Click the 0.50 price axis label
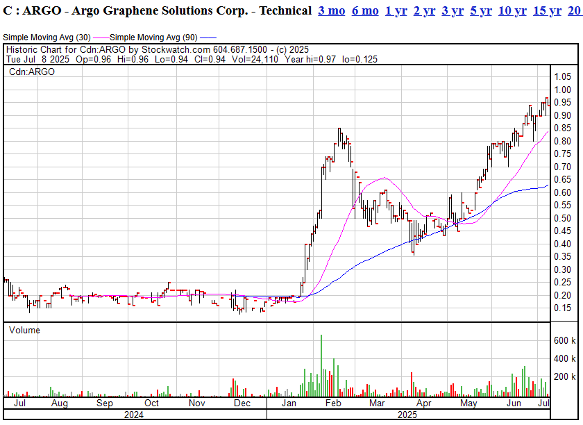The width and height of the screenshot is (583, 425). point(563,218)
